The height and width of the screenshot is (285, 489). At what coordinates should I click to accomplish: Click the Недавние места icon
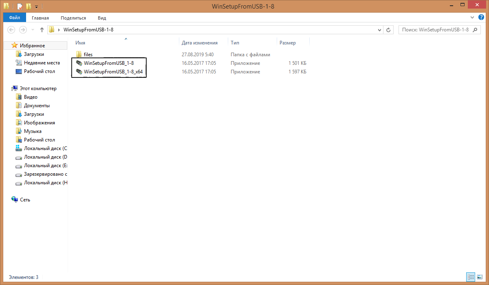click(18, 62)
